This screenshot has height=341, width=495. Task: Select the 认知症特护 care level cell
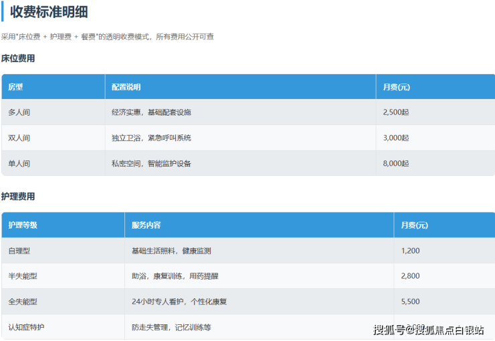click(x=26, y=328)
